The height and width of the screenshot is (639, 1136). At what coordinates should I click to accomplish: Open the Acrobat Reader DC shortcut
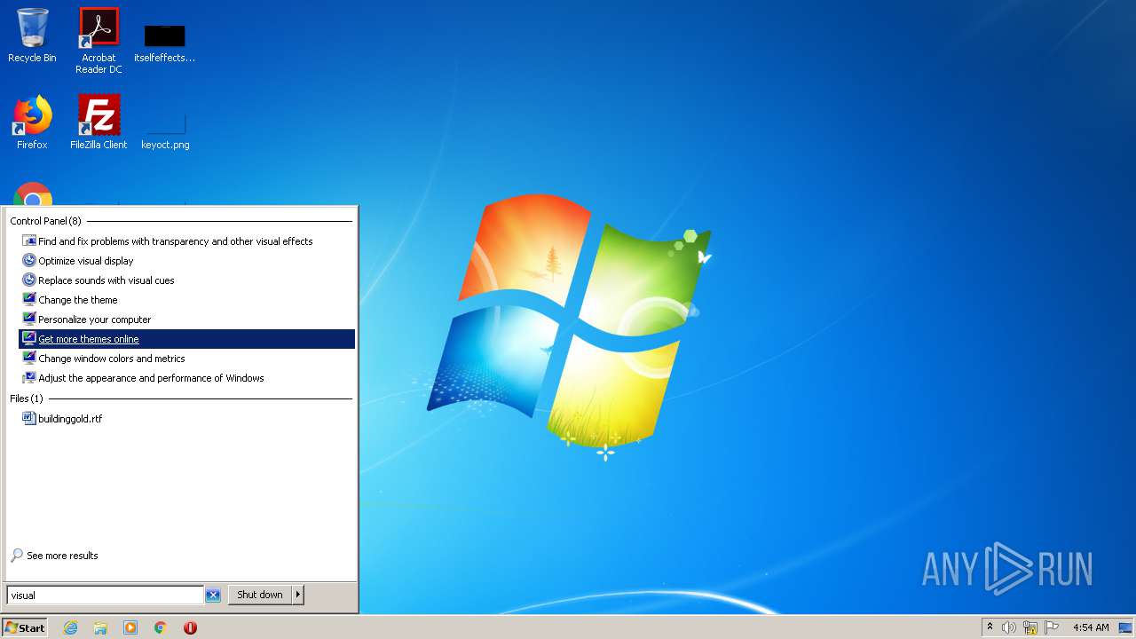[x=99, y=41]
